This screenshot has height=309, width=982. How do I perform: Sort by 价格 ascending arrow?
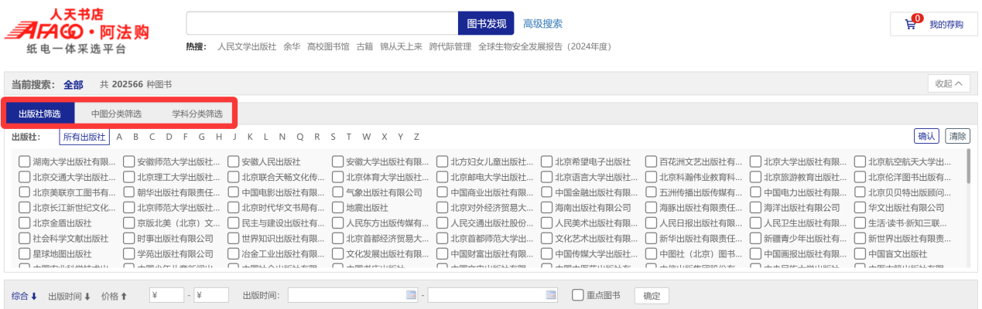tap(124, 296)
